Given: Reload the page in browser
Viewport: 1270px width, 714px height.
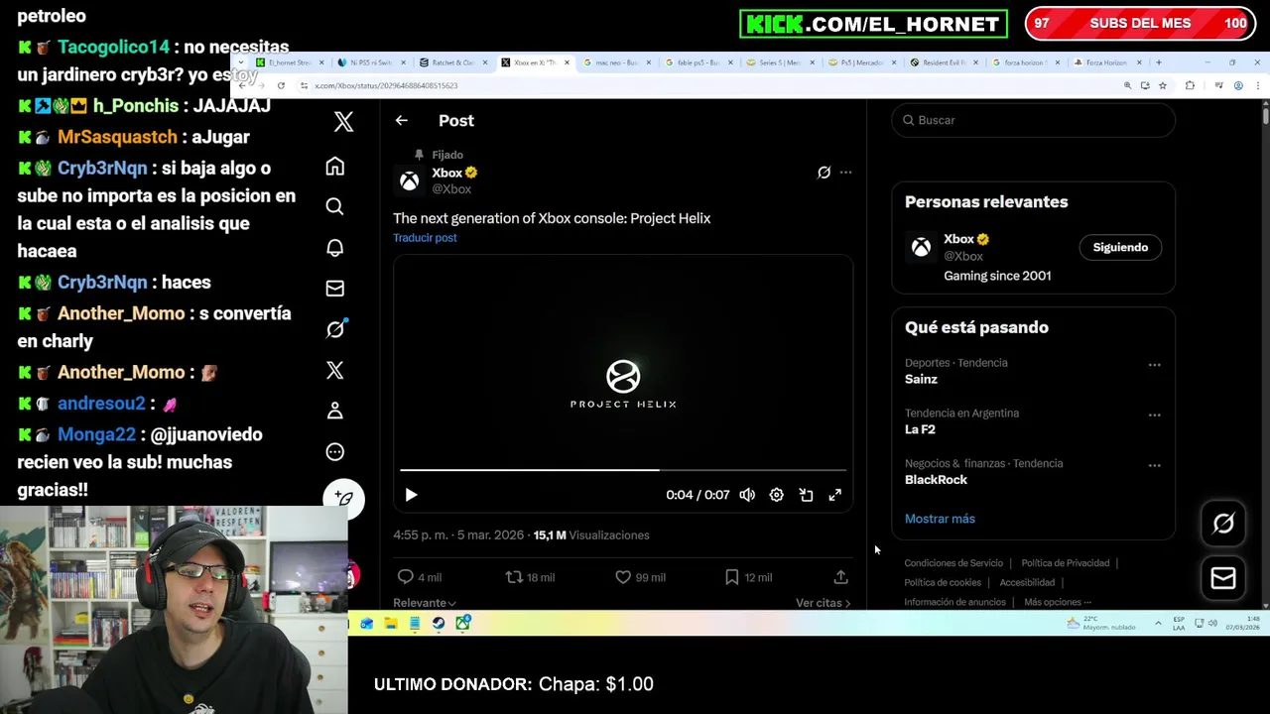Looking at the screenshot, I should click(281, 86).
